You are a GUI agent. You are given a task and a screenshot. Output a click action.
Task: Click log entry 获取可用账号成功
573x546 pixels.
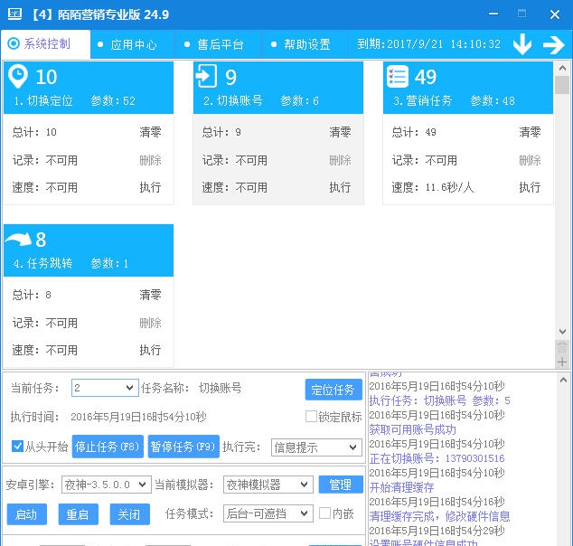point(412,429)
